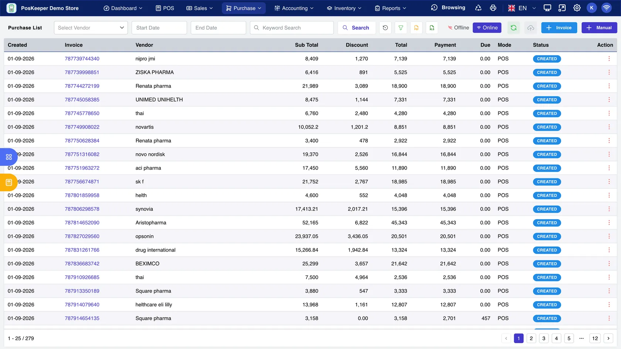Click the Created column header
The image size is (621, 349).
pos(17,45)
